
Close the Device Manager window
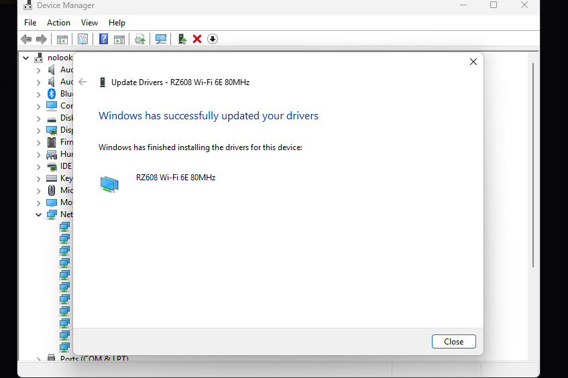524,5
